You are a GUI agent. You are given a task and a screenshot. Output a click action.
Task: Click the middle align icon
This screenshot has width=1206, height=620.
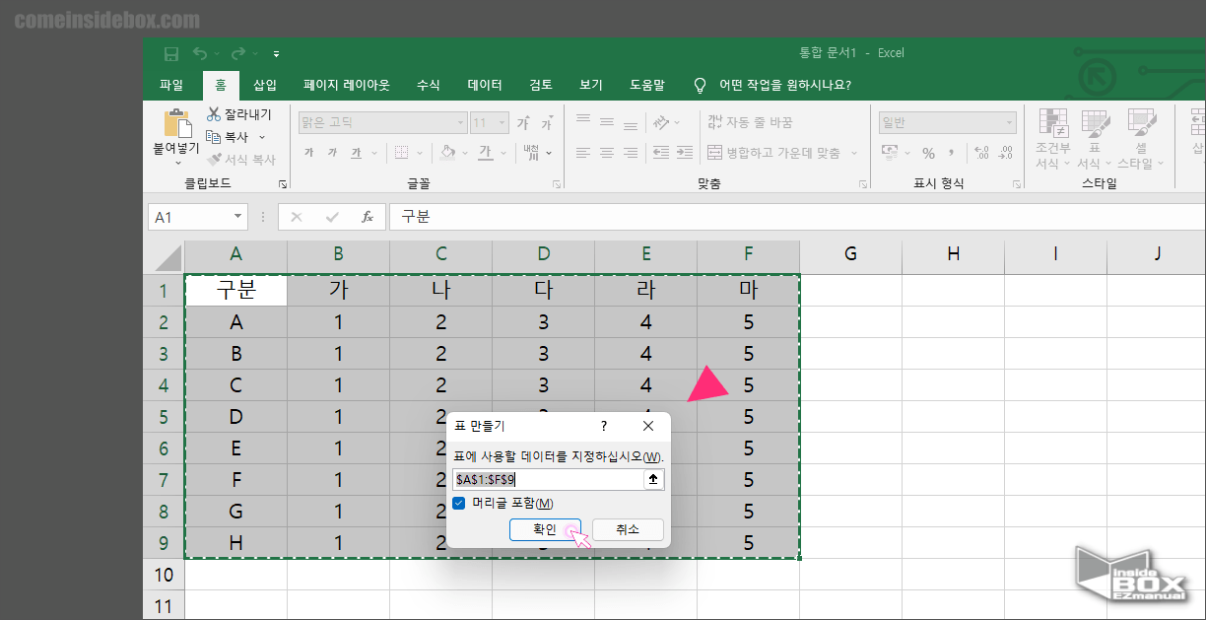(606, 122)
